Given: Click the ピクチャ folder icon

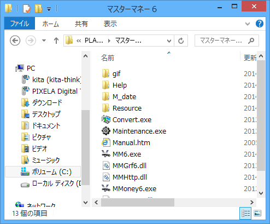Looking at the screenshot, I should (x=25, y=137).
